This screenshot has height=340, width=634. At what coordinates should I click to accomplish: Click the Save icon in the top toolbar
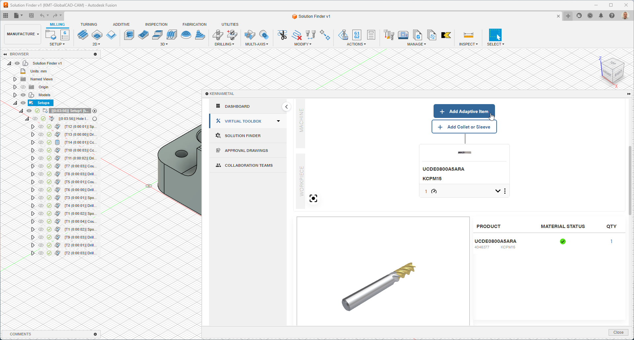tap(31, 15)
